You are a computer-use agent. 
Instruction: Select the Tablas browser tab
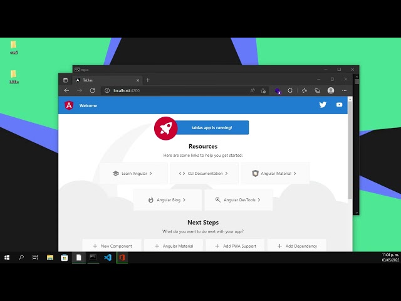pos(107,80)
